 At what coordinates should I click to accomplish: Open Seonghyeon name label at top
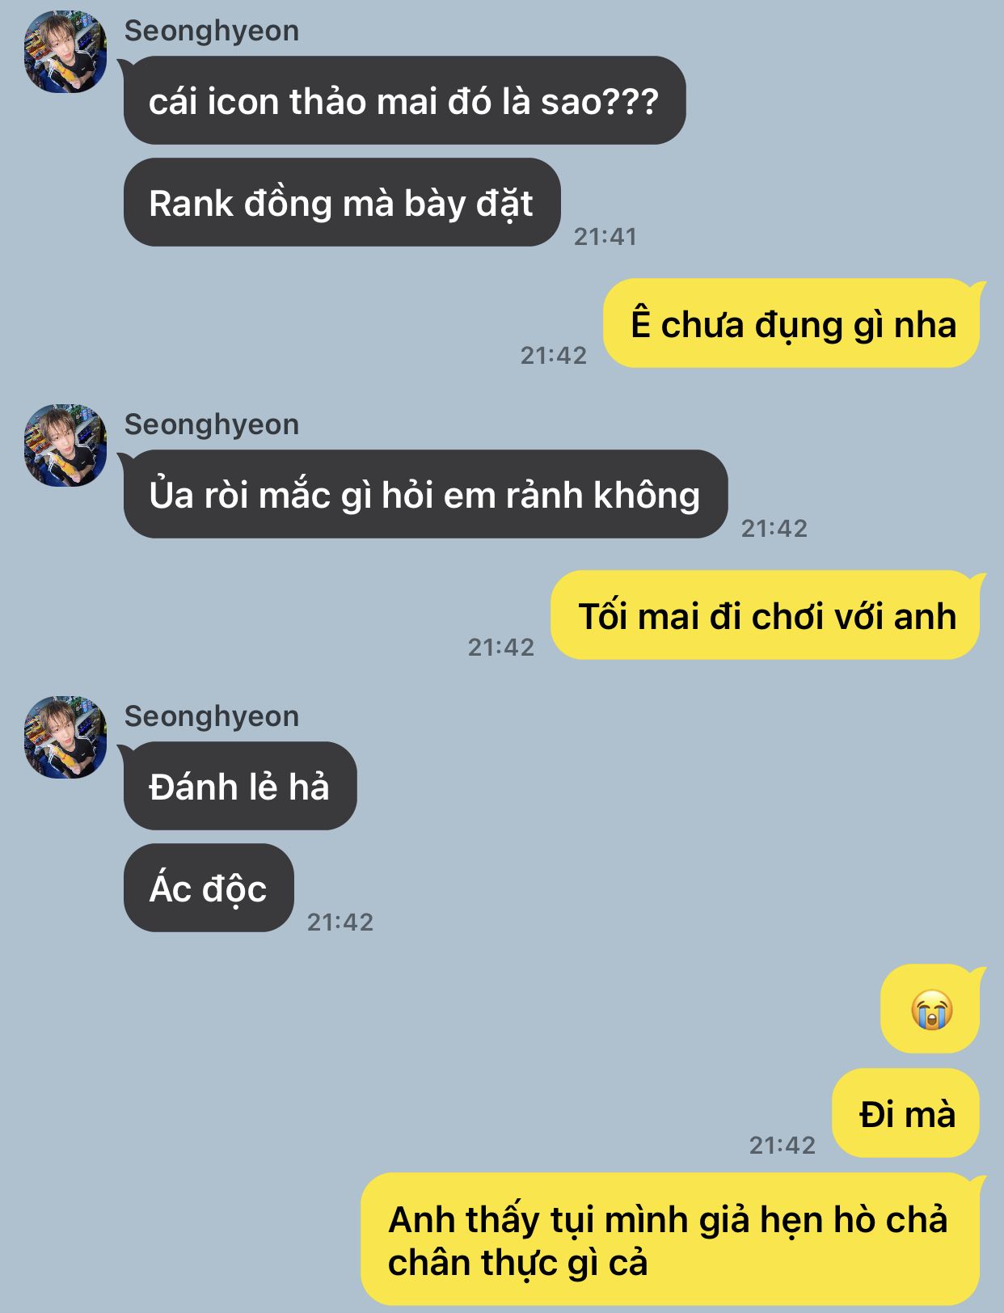point(212,31)
